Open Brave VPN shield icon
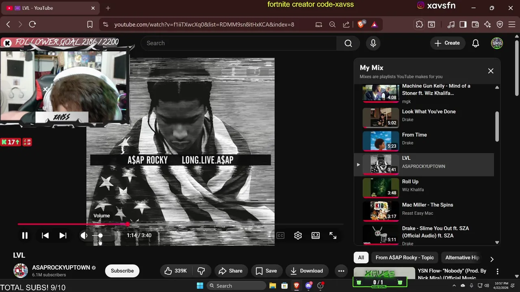This screenshot has width=520, height=292. coord(500,24)
